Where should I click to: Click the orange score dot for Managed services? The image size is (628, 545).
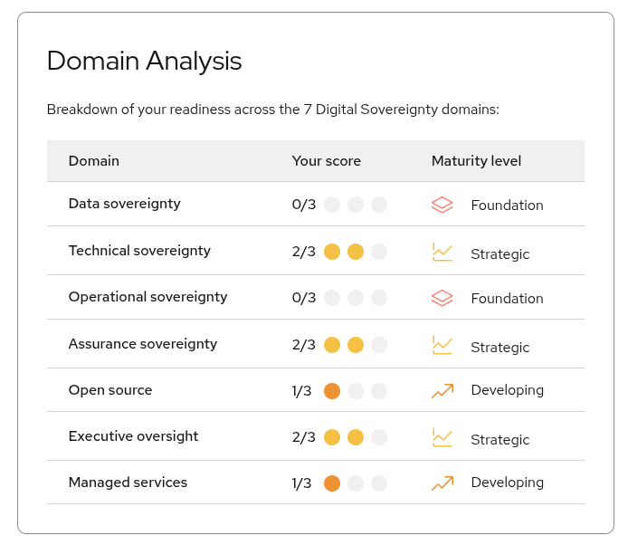click(332, 483)
